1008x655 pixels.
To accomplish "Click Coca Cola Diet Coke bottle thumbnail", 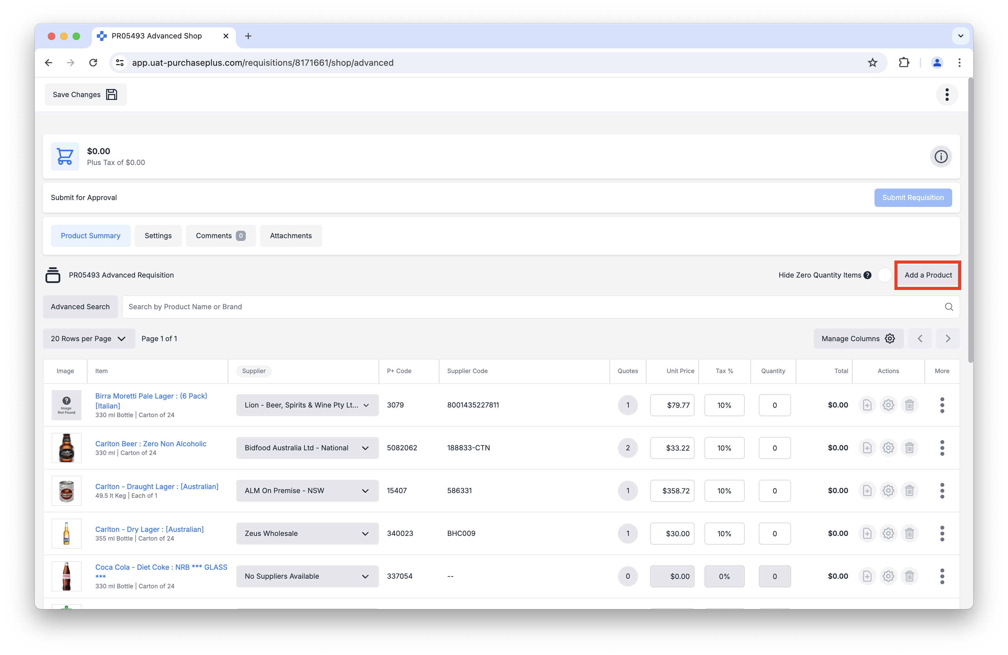I will pos(66,576).
